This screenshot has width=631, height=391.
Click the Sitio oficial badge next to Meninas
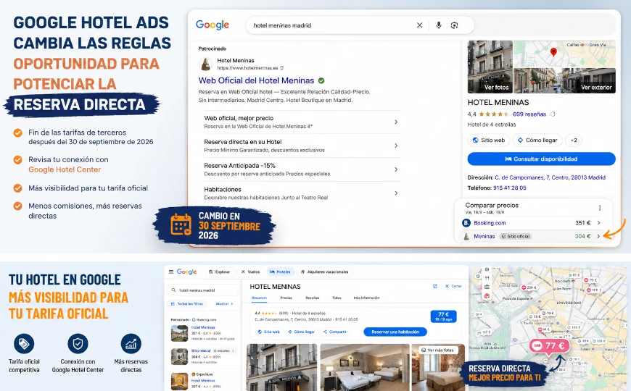click(x=516, y=236)
